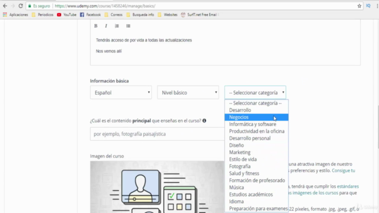Select Marketing category option
Viewport: 379px width, 213px height.
pos(256,152)
